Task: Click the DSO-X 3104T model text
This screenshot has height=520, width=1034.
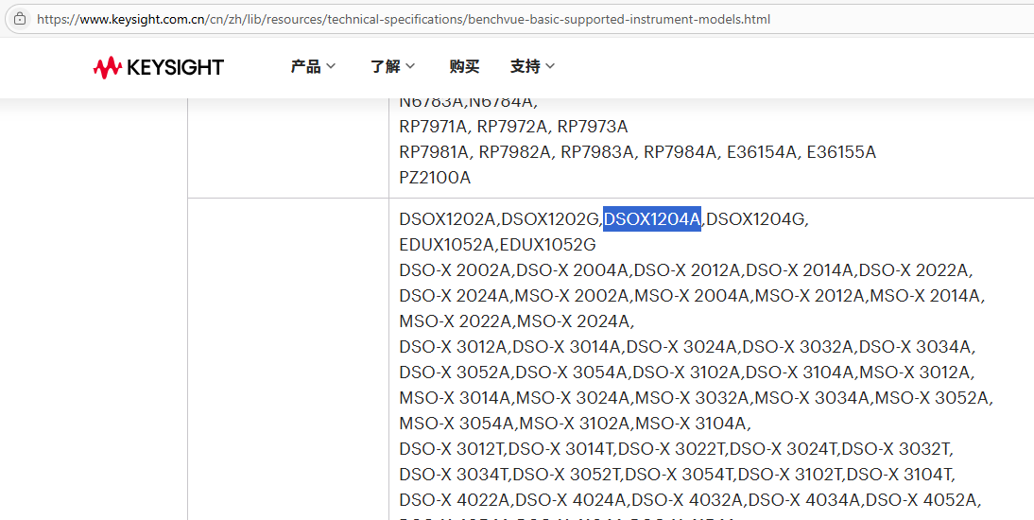Action: pos(898,477)
